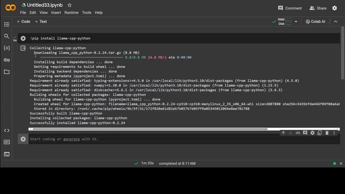Add a new Code cell
Image resolution: width=345 pixels, height=194 pixels.
(x=24, y=22)
